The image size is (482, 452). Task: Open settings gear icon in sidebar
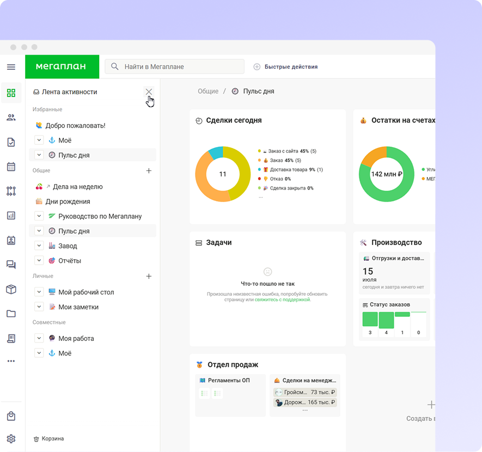pos(11,439)
